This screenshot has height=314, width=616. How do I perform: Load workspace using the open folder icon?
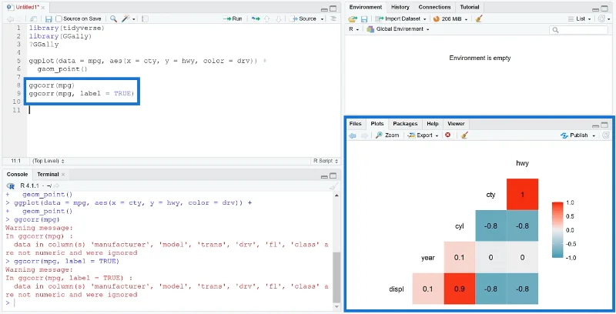pos(353,18)
